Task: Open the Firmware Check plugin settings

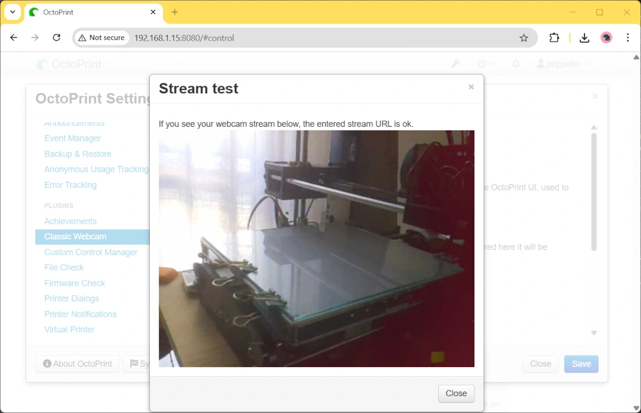Action: coord(75,283)
